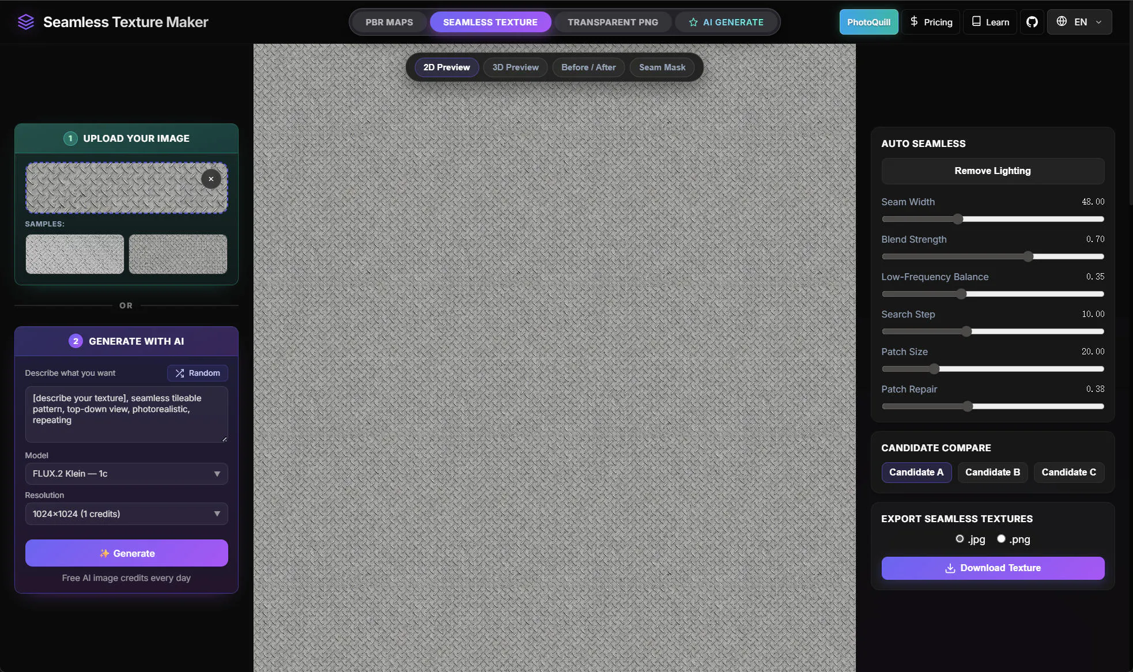Click the Seam Width value 48.00
1133x672 pixels.
pos(1093,202)
